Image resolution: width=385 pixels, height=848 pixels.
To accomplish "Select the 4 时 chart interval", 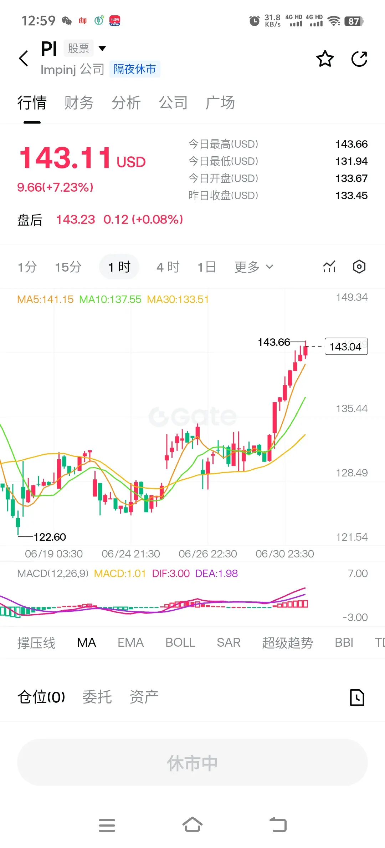I will (x=168, y=267).
